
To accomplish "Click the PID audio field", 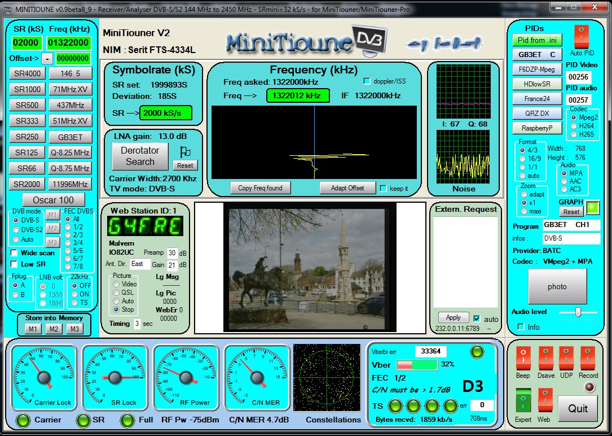I will [x=578, y=99].
